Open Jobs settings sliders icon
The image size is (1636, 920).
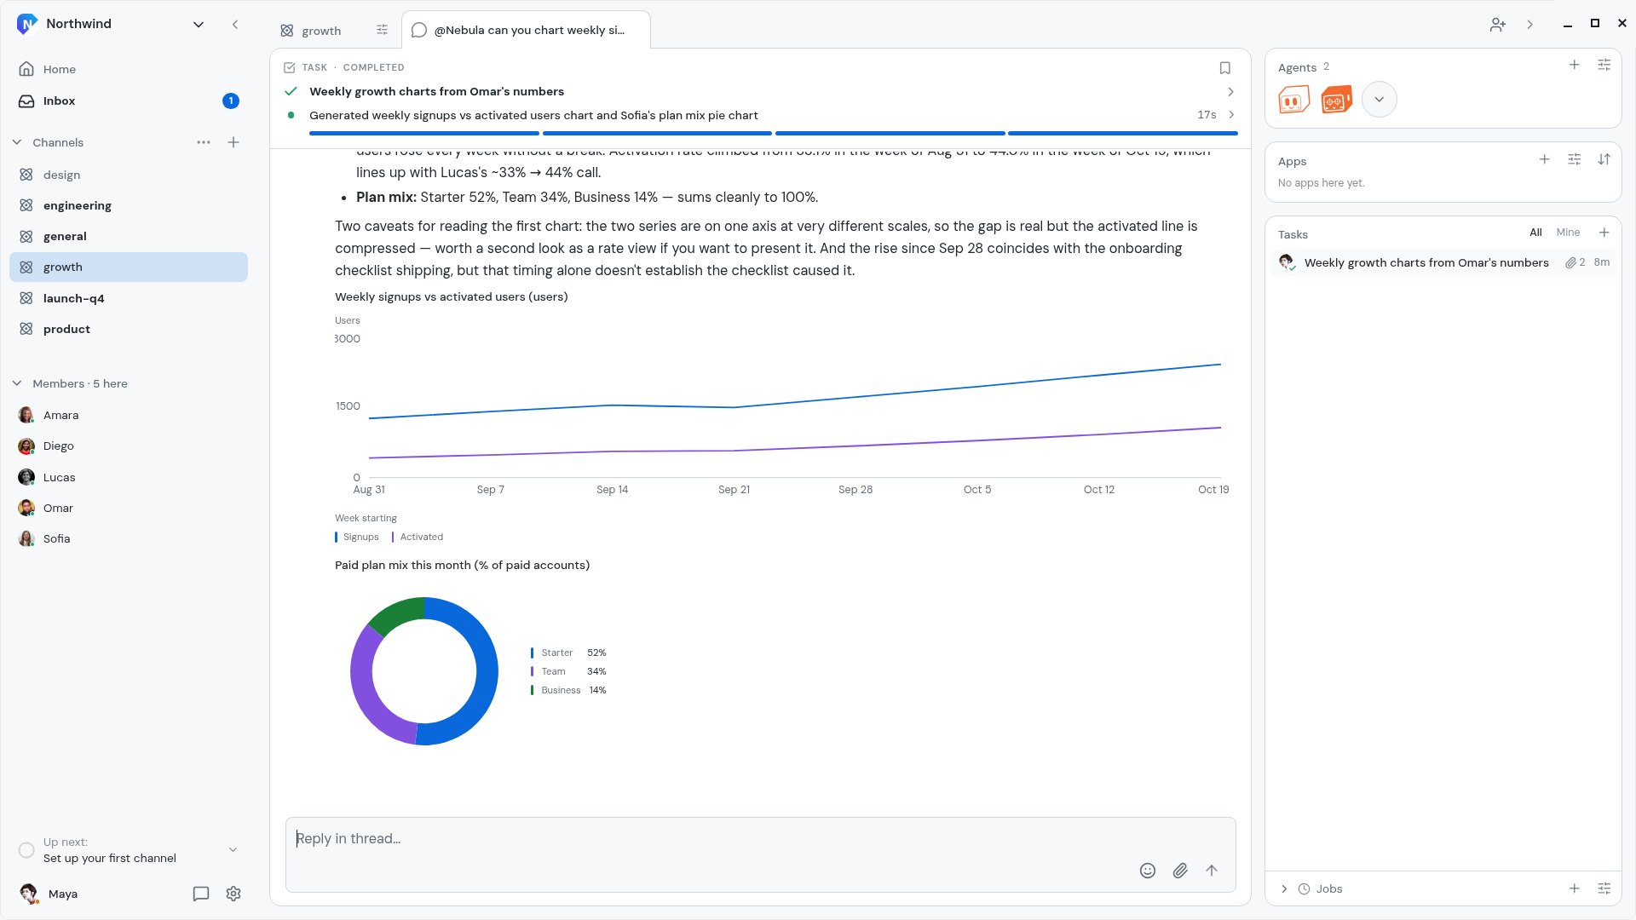pyautogui.click(x=1604, y=888)
